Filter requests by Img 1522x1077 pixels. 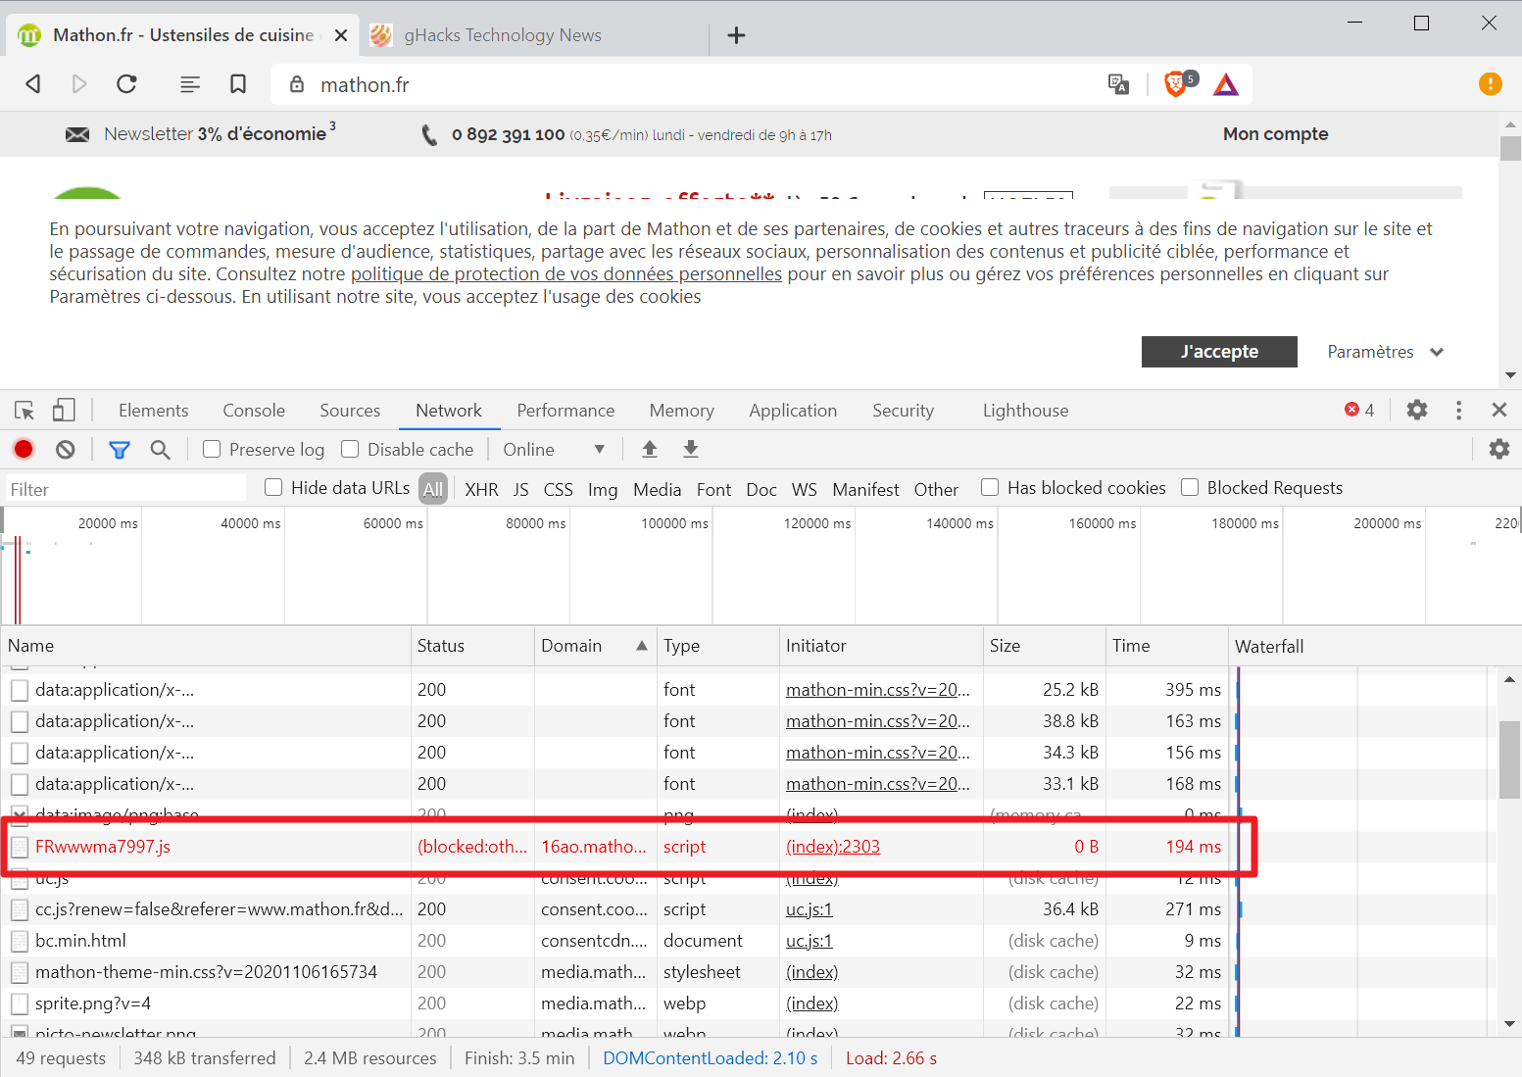pos(603,489)
